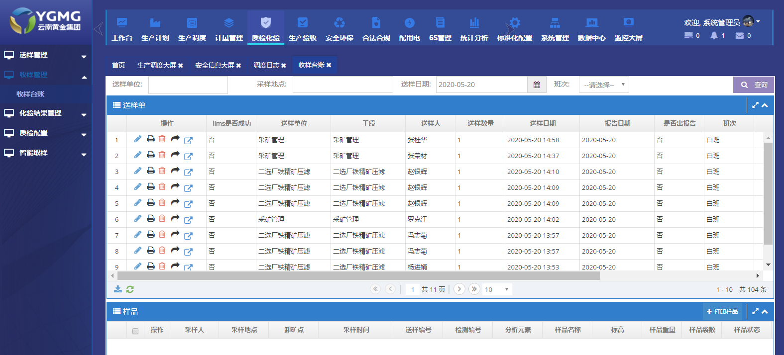Click the download icon below the table
This screenshot has width=784, height=355.
pos(118,289)
